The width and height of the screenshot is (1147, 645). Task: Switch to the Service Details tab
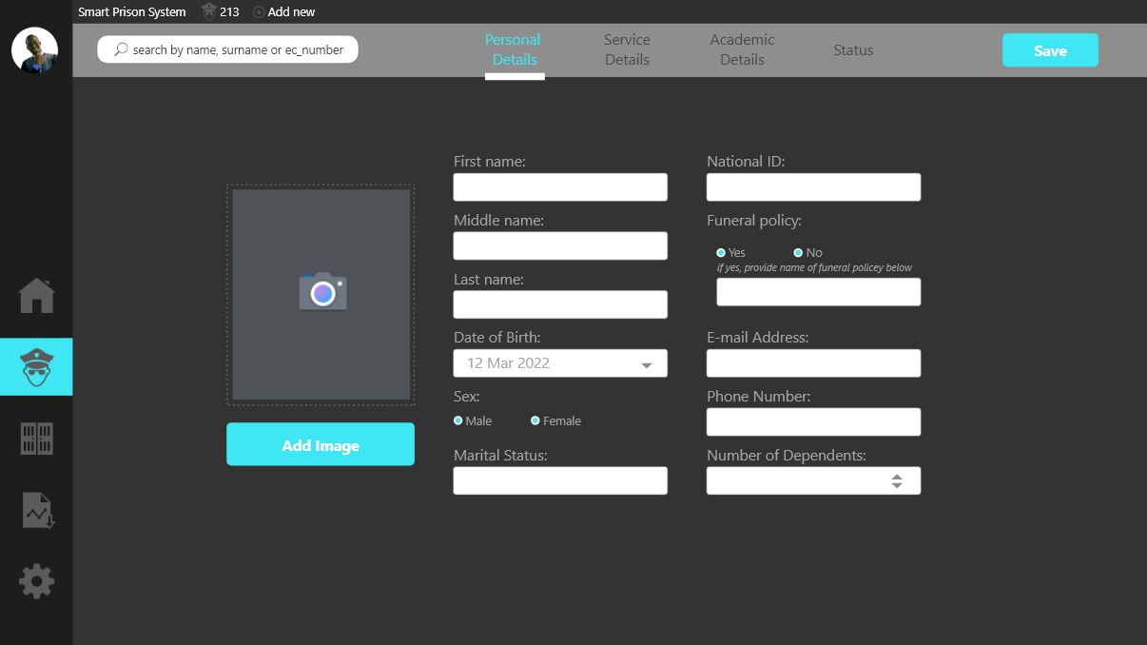tap(627, 49)
